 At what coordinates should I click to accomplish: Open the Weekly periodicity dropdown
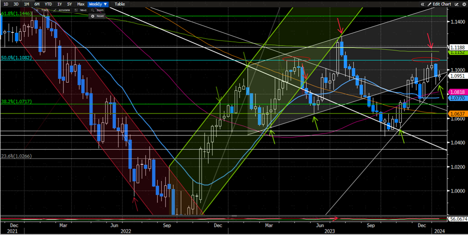98,4
